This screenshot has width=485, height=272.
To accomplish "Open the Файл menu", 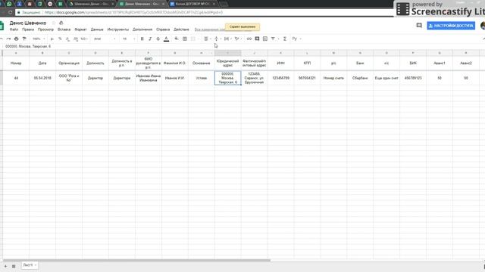I will 14,29.
